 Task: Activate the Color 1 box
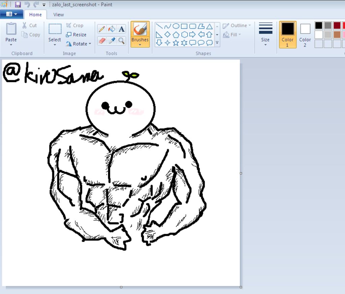[288, 35]
